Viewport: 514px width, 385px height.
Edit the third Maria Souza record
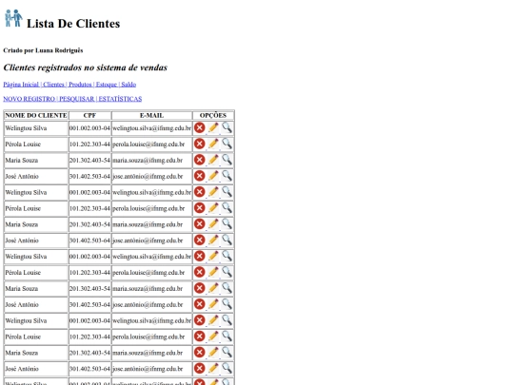click(213, 288)
